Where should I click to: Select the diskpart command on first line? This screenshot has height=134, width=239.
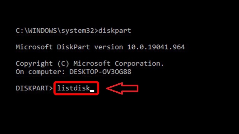point(115,31)
